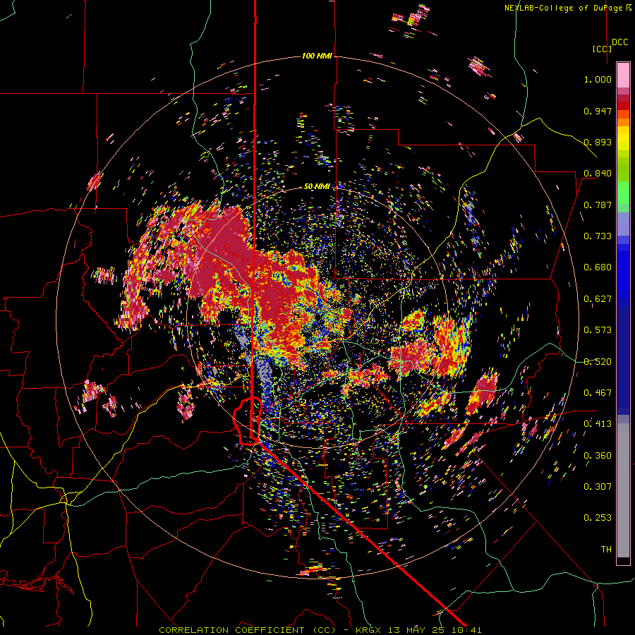The image size is (635, 635).
Task: Click the 0.947 scale value
Action: [x=598, y=111]
